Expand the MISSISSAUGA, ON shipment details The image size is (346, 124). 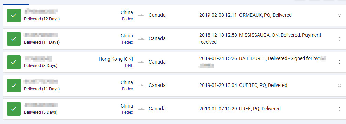339,39
